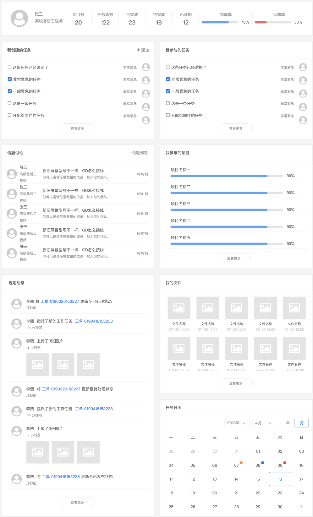Screen dimensions: 313x517
Task: Switch calendar to 年 view
Action: point(288,423)
